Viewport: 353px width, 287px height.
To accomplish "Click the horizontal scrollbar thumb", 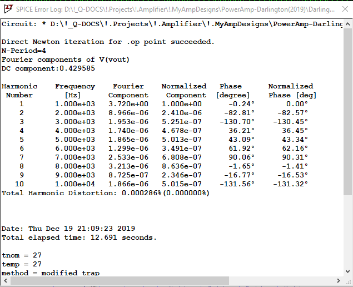I will (x=120, y=281).
